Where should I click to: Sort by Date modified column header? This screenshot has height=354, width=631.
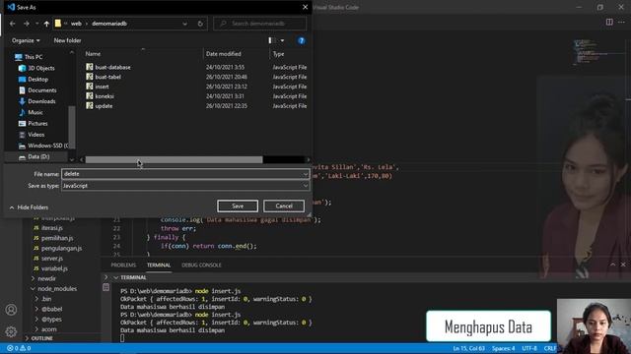224,54
